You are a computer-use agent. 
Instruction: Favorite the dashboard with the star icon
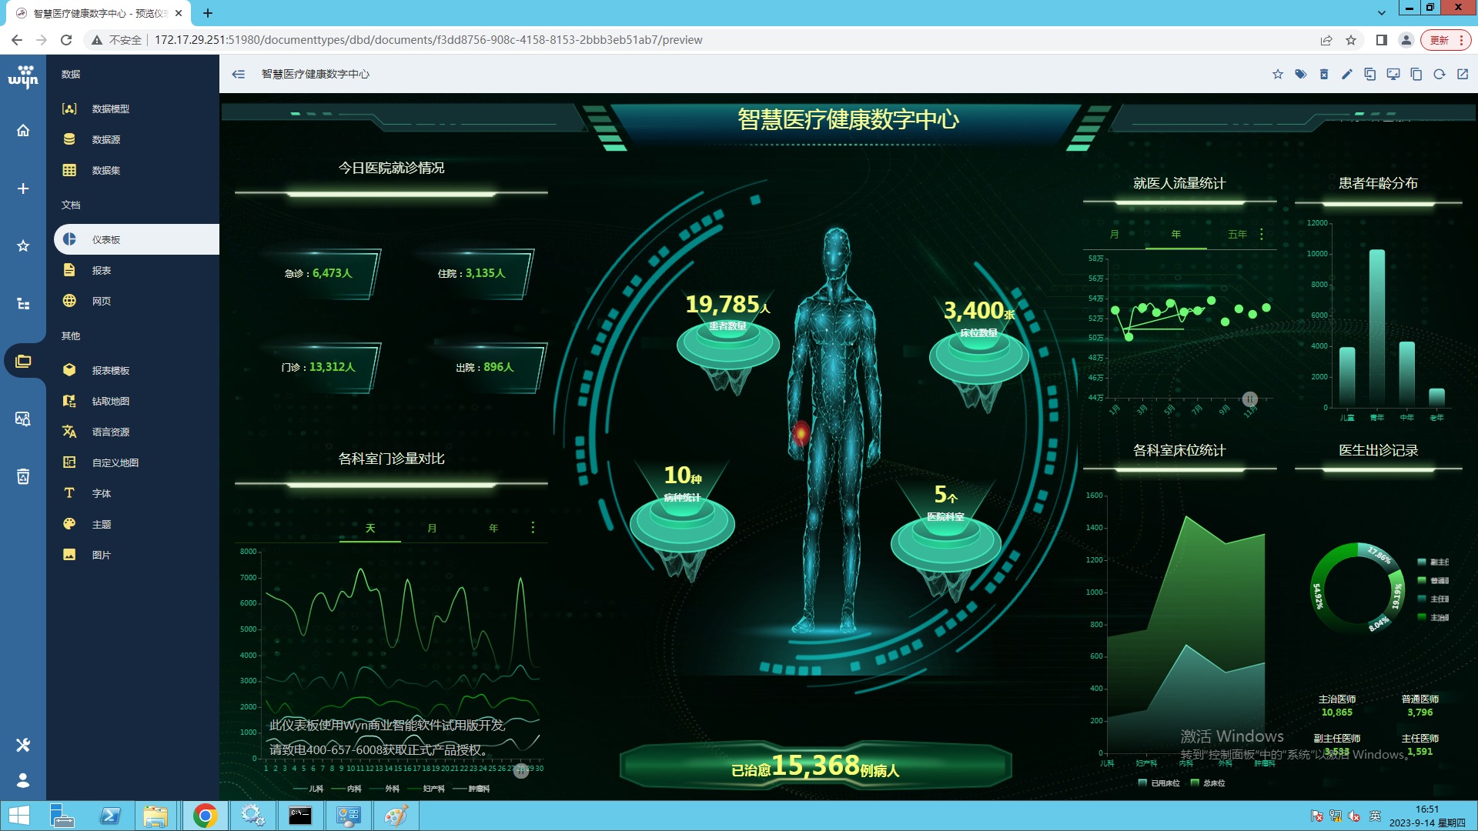(1277, 74)
